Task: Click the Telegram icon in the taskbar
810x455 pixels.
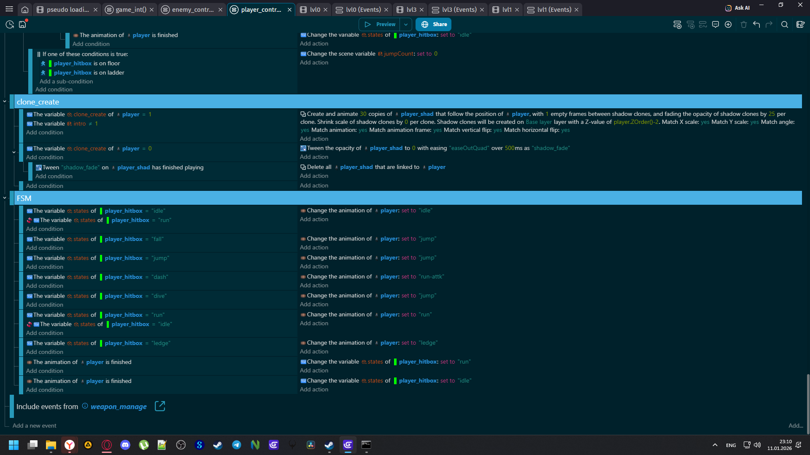Action: click(x=237, y=445)
